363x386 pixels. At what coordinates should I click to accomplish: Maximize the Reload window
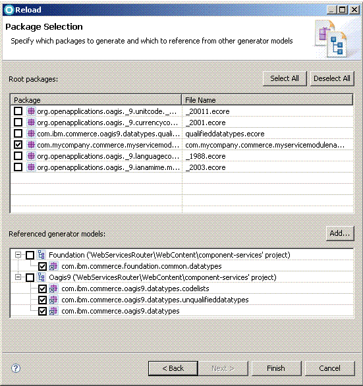coord(343,10)
